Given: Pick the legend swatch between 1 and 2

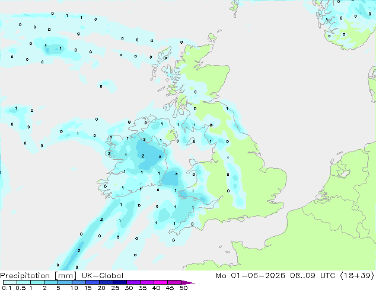Looking at the screenshot, I should coord(37,282).
